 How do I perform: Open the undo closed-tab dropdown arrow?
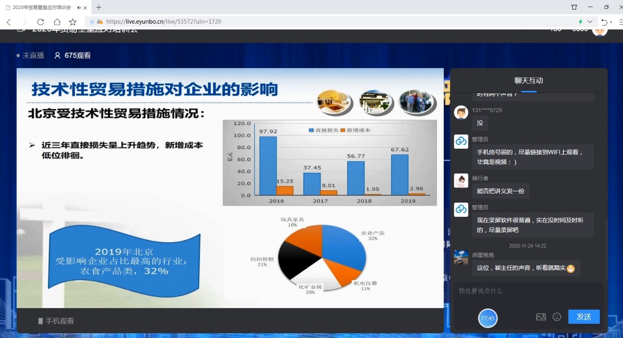(x=611, y=22)
